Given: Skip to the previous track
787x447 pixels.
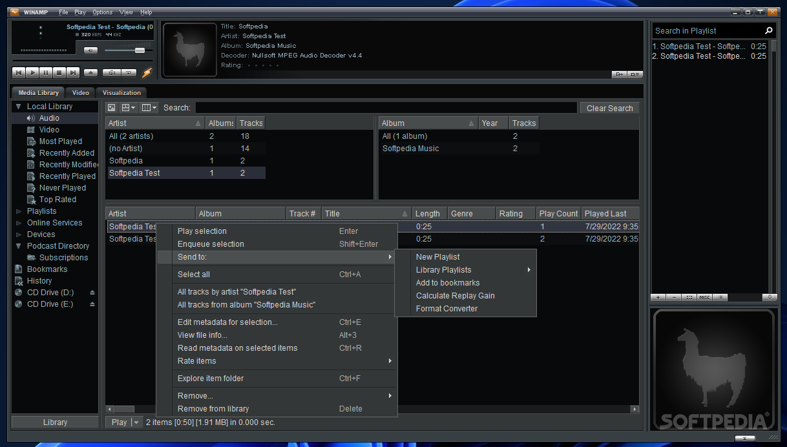Looking at the screenshot, I should coord(19,73).
